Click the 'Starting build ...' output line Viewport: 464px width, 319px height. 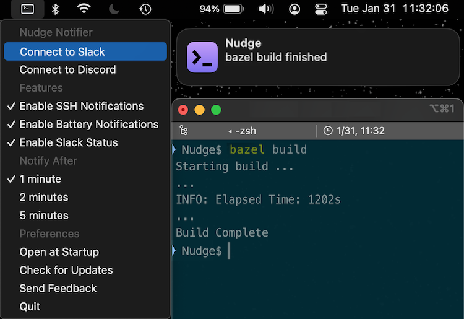234,167
